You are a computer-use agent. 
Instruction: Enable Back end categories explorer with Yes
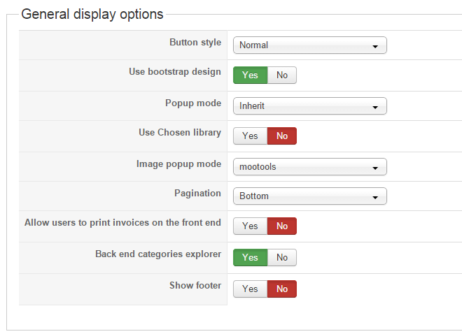(250, 258)
